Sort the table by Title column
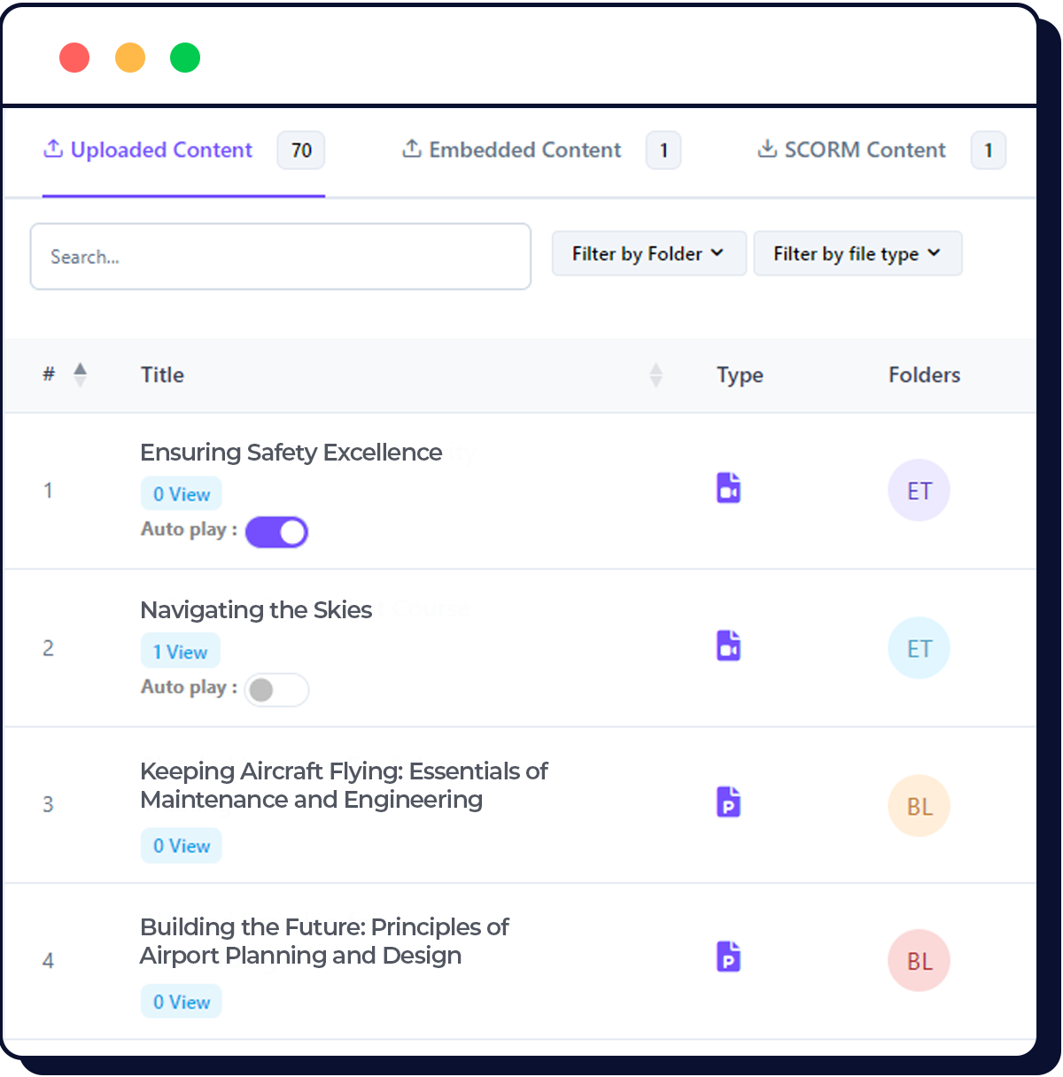The height and width of the screenshot is (1077, 1063). point(656,376)
